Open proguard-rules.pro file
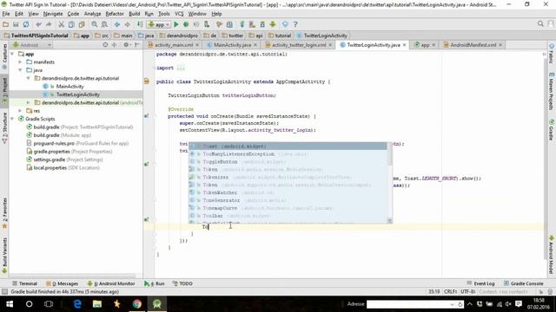The width and height of the screenshot is (556, 312). [x=54, y=143]
